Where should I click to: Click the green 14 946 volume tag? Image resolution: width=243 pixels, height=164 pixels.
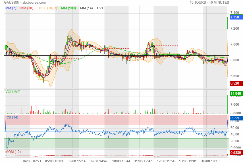coord(236,94)
